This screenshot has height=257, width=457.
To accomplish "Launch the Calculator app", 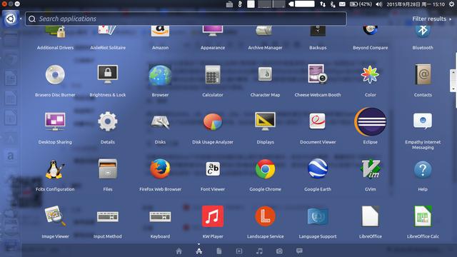I will pos(213,75).
